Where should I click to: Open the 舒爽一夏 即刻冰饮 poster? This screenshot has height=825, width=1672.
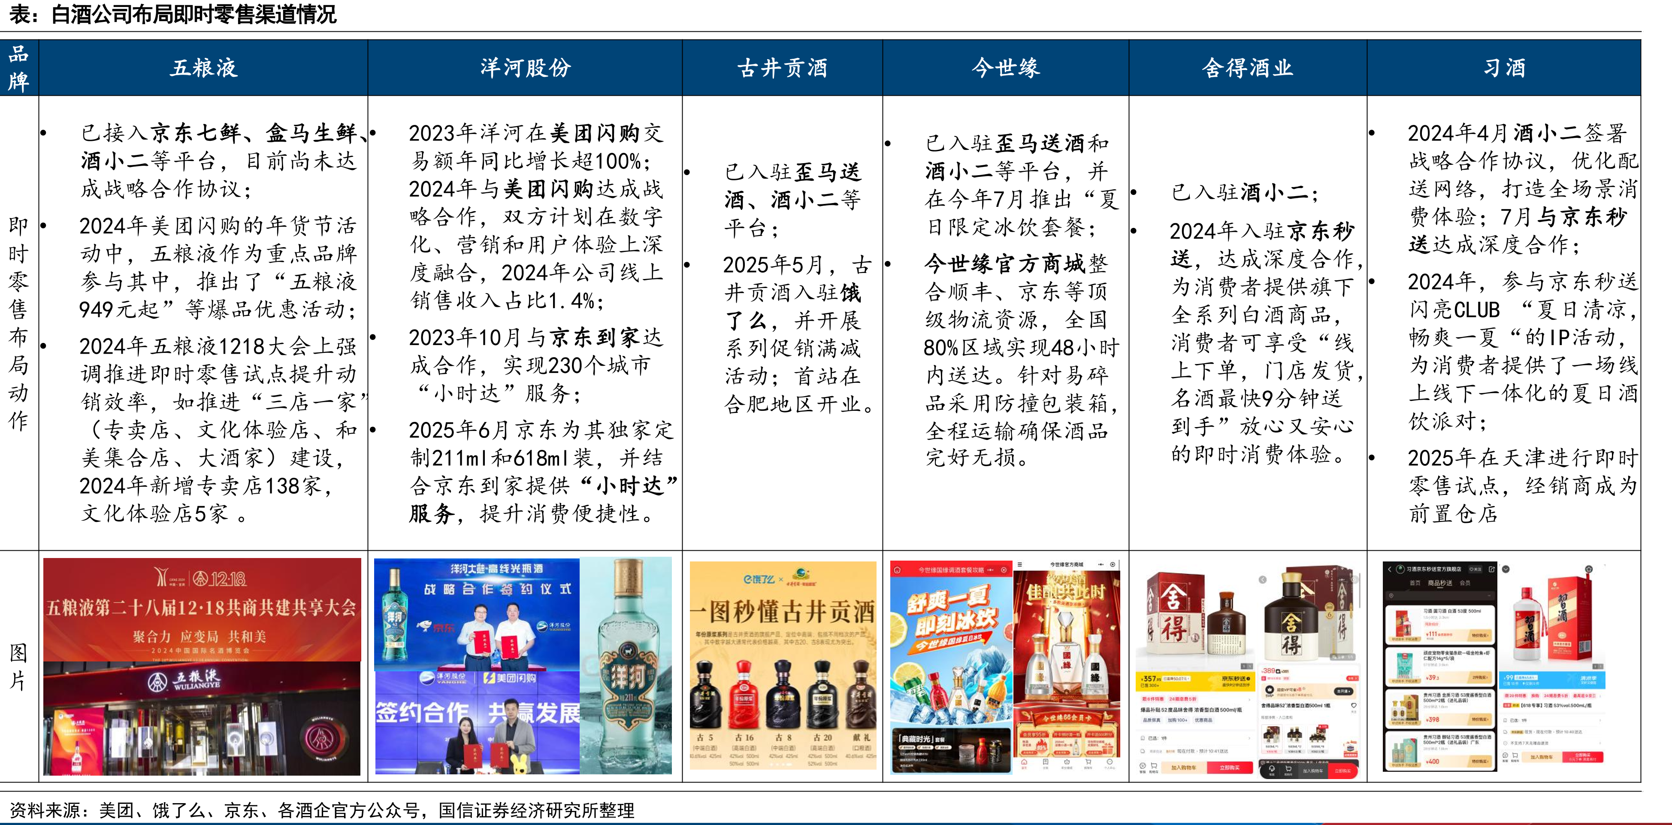pyautogui.click(x=951, y=667)
